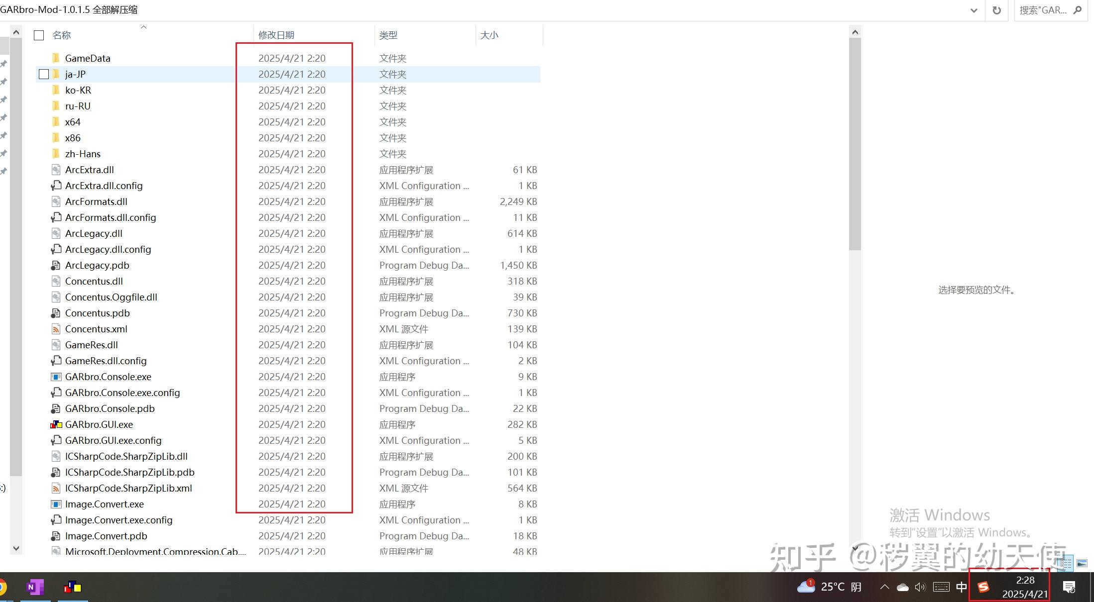Select the GameData folder

pos(88,58)
